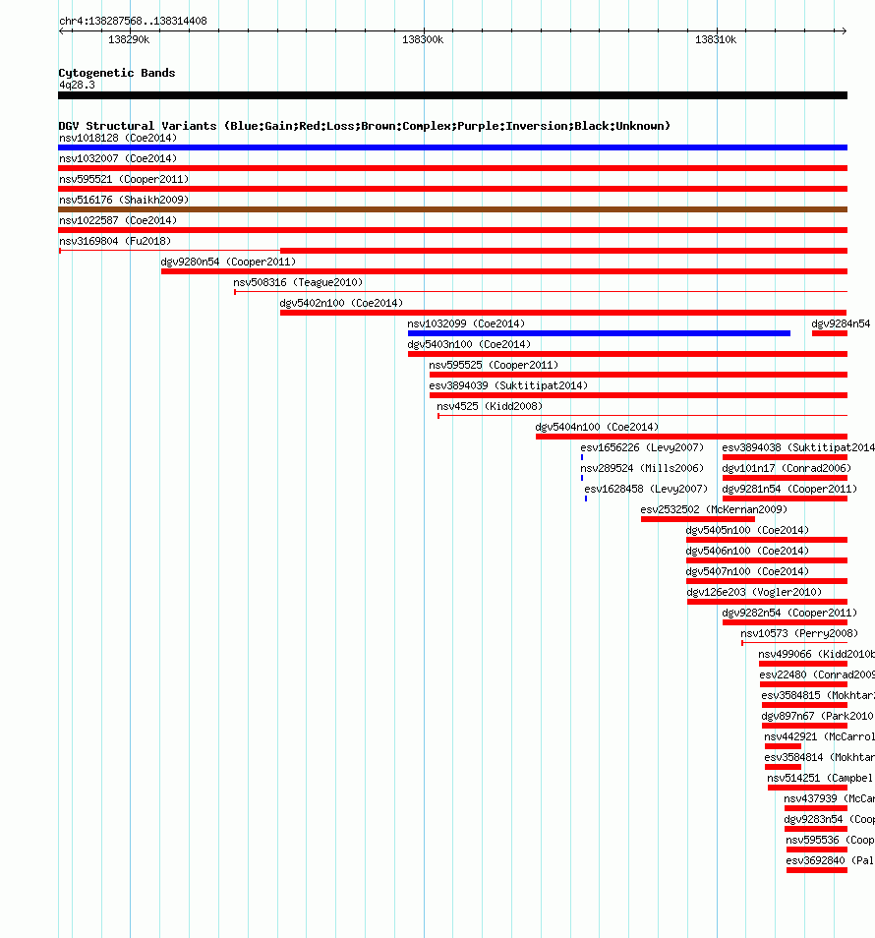
Task: Open dgv5406n100 (Coe2014) label
Action: pyautogui.click(x=747, y=551)
